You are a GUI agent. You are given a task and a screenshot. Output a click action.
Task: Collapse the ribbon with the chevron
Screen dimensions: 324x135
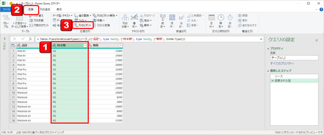pos(316,9)
